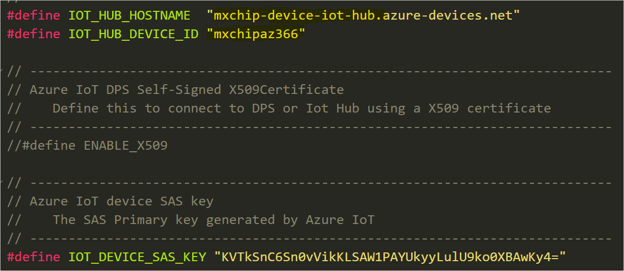The height and width of the screenshot is (271, 624).
Task: Click the IOT_HUB_DEVICE_ID identifier
Action: (133, 34)
